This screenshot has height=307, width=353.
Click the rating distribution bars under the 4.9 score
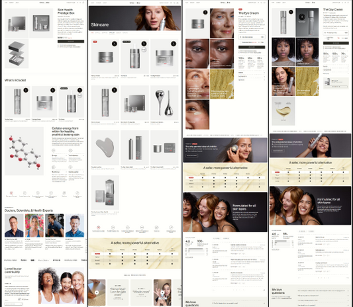pos(196,252)
